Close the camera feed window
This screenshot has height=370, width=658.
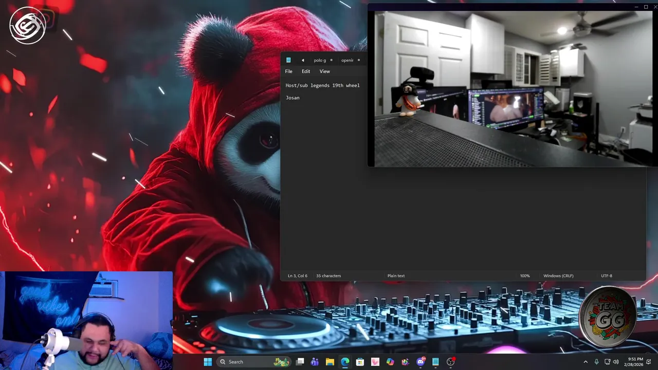click(654, 7)
